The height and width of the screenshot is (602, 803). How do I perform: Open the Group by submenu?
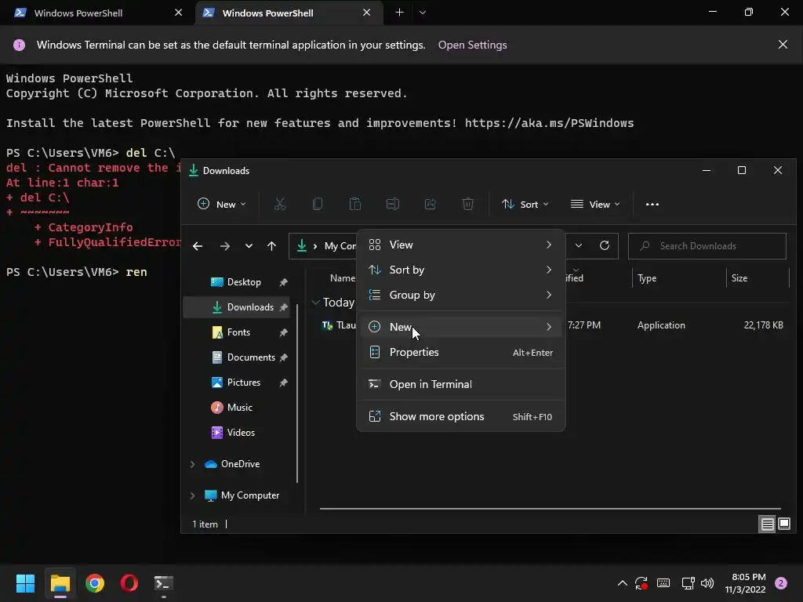coord(461,295)
